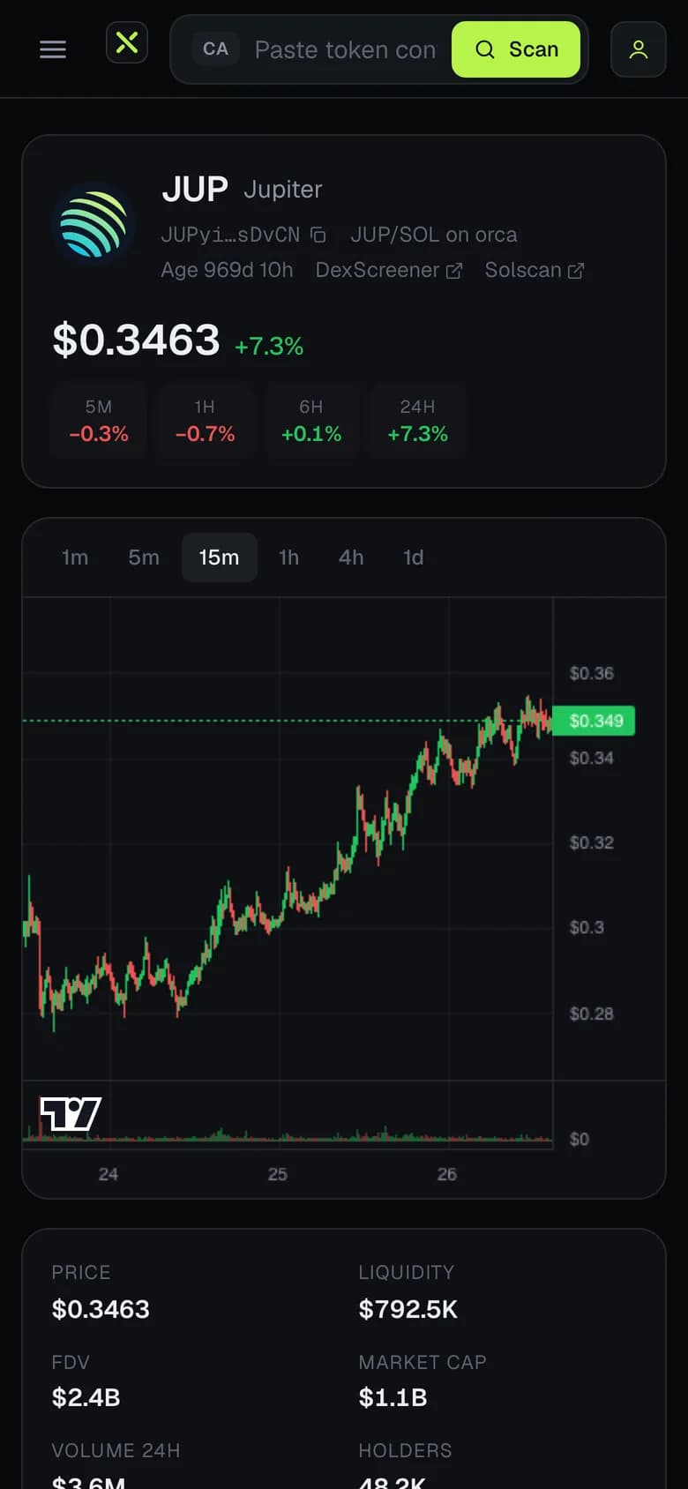Click the $0 volume axis label

[x=579, y=1140]
